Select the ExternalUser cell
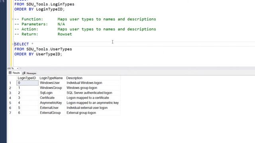The width and height of the screenshot is (255, 143). [x=52, y=108]
